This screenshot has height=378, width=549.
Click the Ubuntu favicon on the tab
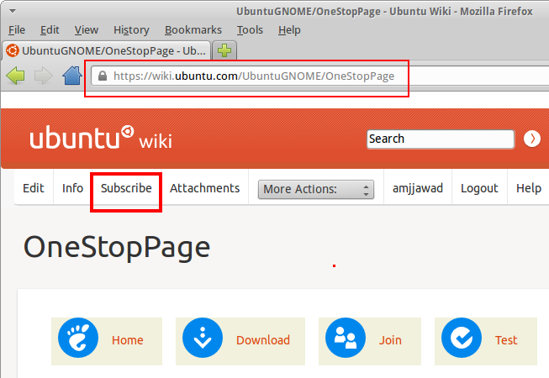(13, 50)
